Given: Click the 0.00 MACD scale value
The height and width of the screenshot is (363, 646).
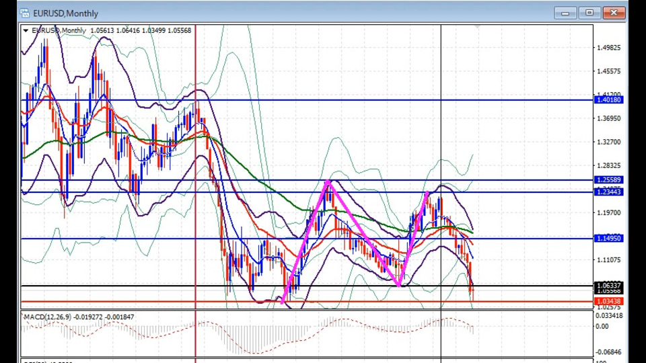Looking at the screenshot, I should (602, 327).
